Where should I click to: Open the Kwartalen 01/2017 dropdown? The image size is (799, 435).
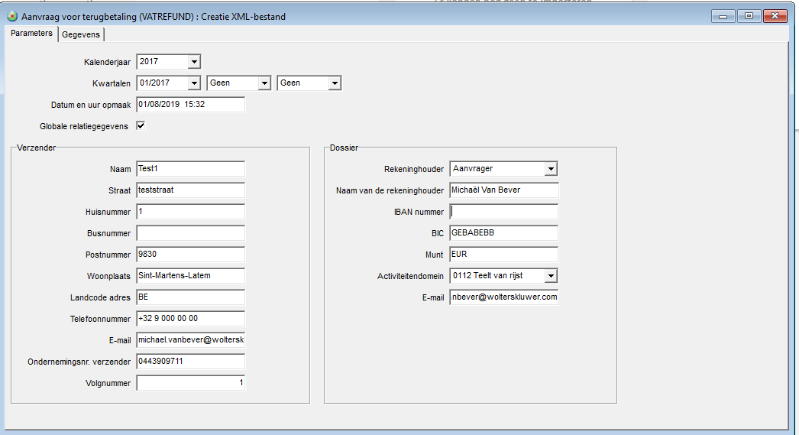pos(194,83)
